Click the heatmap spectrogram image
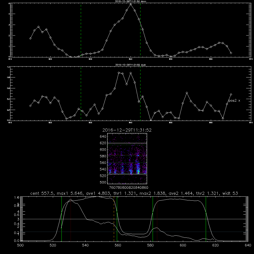 click(127, 158)
